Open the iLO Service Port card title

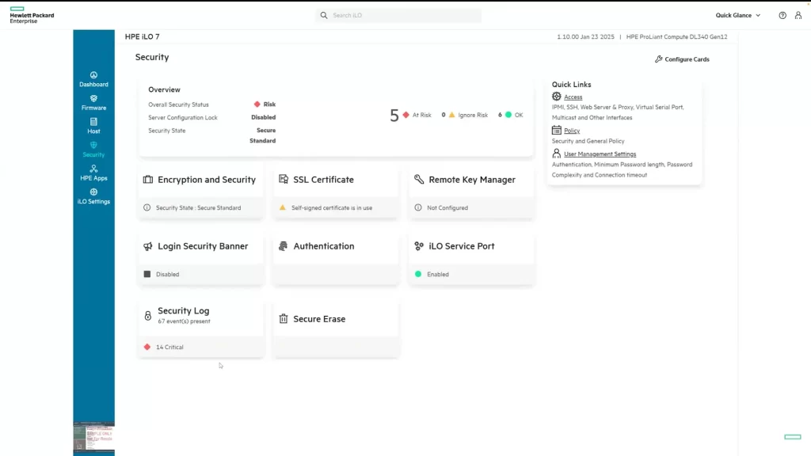462,246
